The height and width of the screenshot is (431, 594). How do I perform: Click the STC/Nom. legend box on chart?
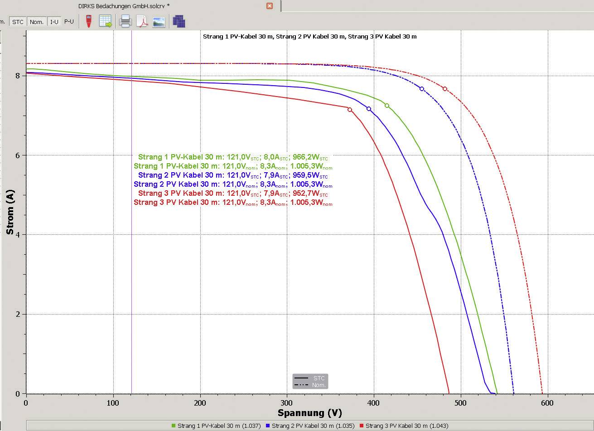click(x=310, y=381)
